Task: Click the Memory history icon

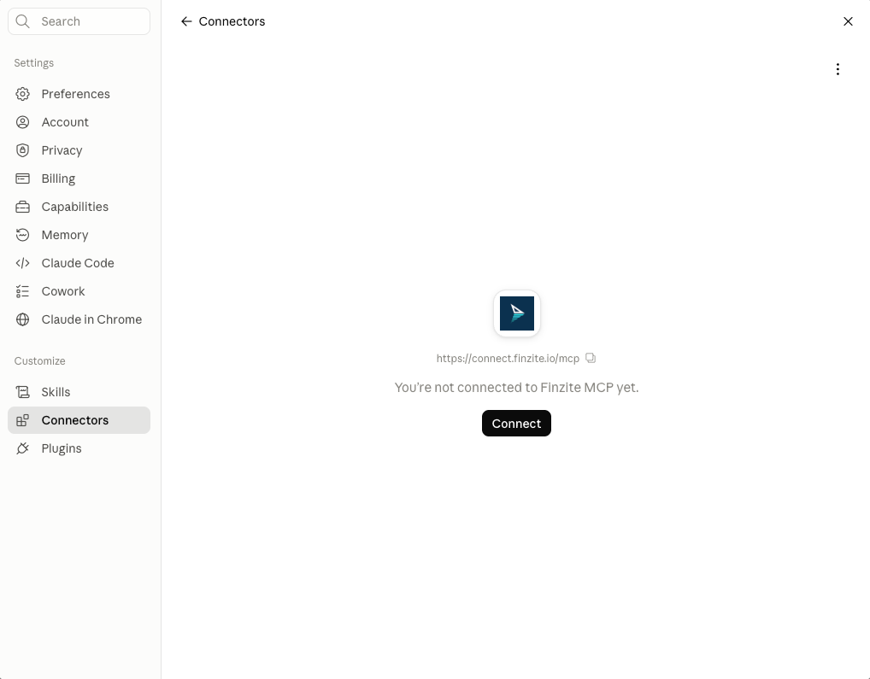Action: [x=23, y=235]
